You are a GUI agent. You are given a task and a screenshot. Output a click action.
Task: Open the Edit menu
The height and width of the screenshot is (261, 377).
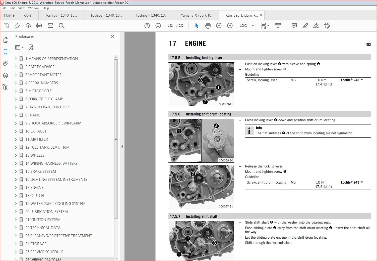(12, 8)
